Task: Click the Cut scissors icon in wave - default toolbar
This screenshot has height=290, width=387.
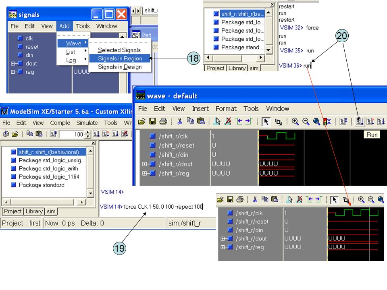Action: pos(180,121)
